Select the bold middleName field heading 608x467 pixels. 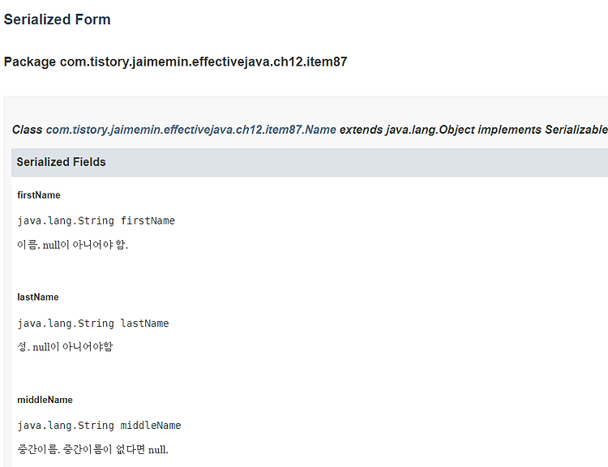[x=45, y=400]
